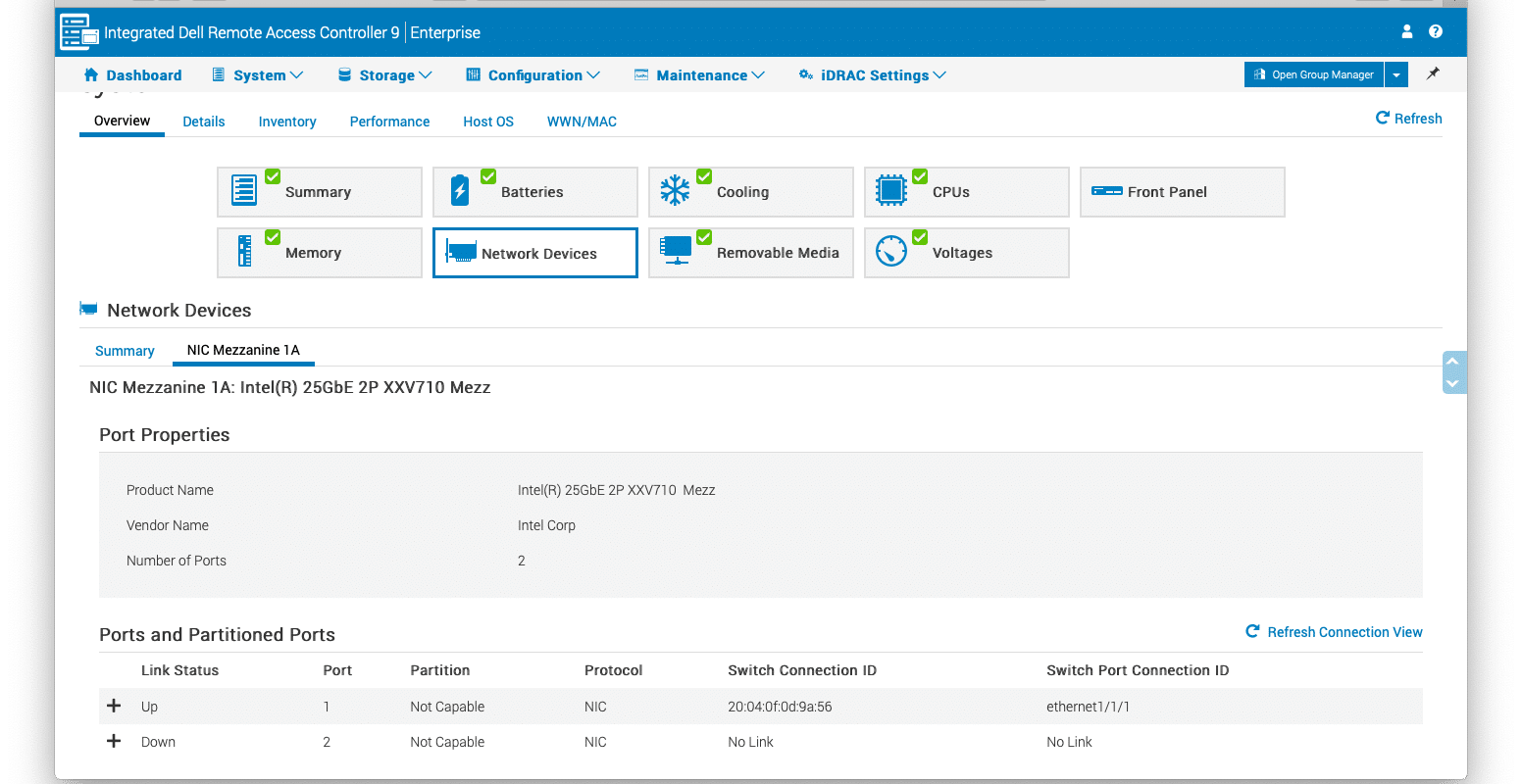The width and height of the screenshot is (1522, 784).
Task: Switch to the Details tab
Action: pos(204,122)
